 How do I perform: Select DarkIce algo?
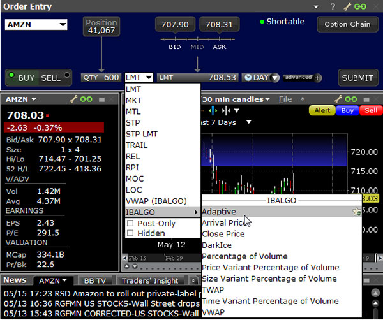click(282, 245)
